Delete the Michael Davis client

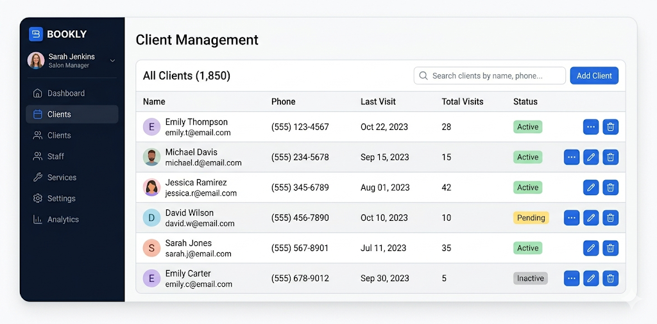611,157
